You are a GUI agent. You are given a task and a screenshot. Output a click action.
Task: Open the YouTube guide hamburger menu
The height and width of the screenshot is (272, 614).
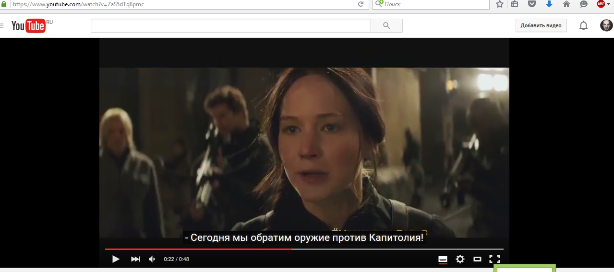(x=2, y=26)
